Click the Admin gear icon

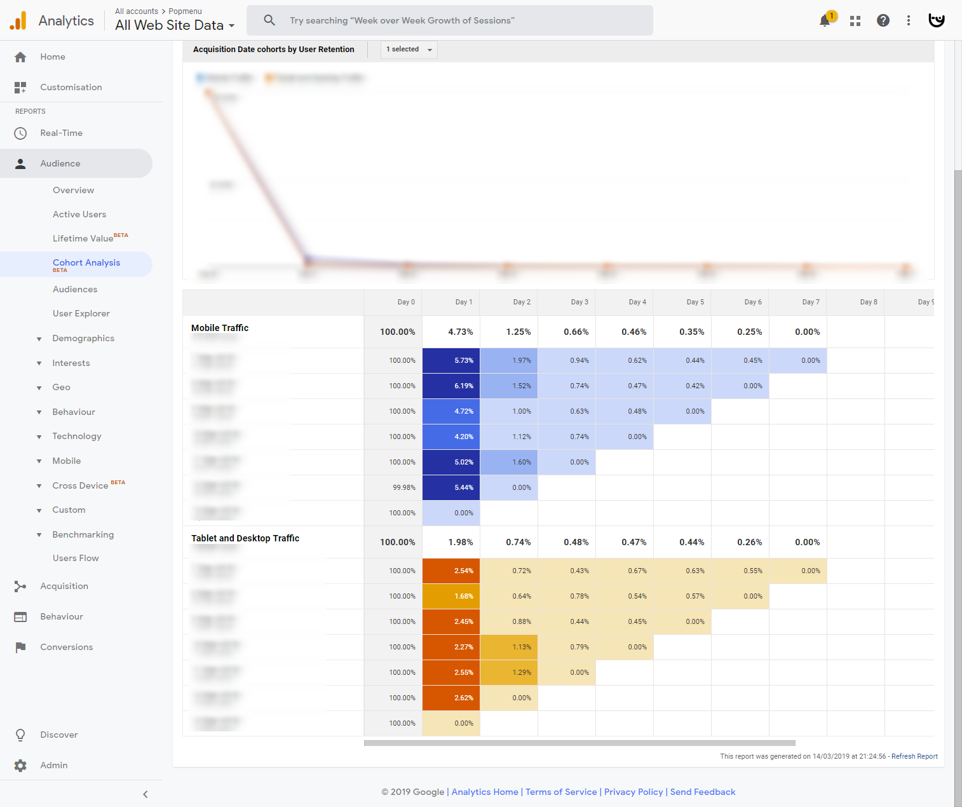(20, 766)
